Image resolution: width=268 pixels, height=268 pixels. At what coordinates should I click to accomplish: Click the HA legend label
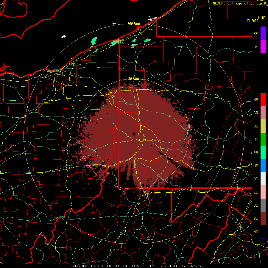coord(255,99)
